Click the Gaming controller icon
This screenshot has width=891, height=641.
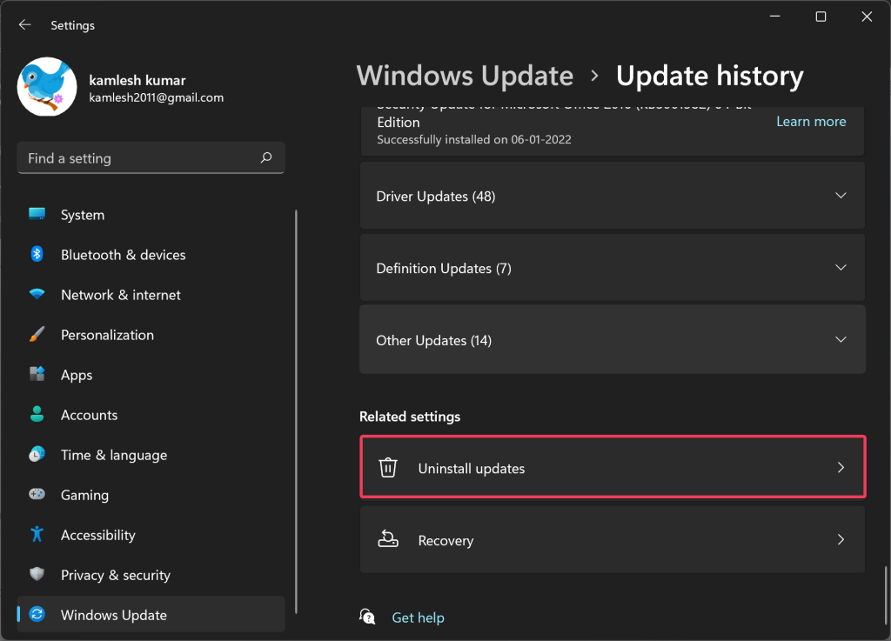[x=37, y=494]
